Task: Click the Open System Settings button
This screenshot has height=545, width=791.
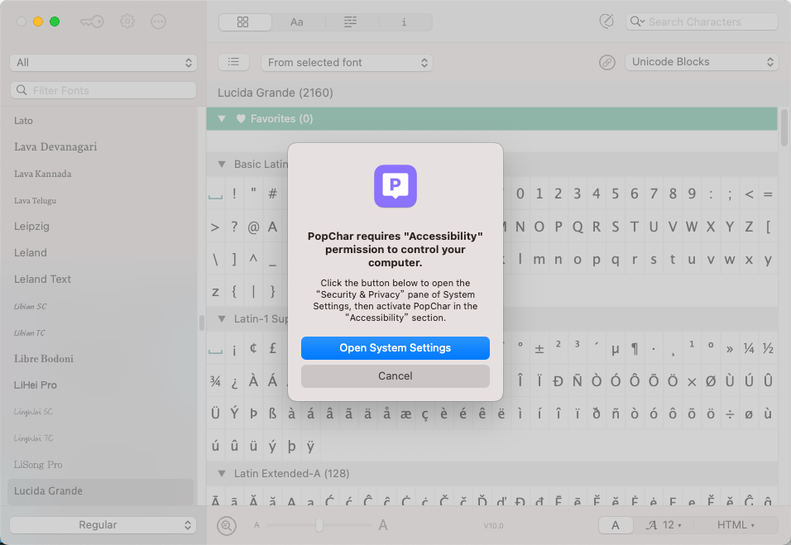Action: coord(395,348)
